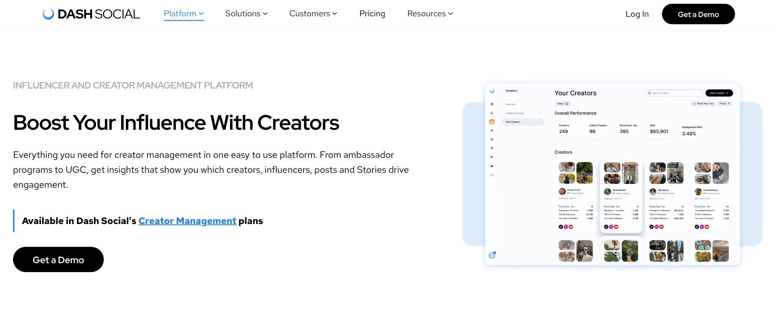Click the dashboard grid icon in mockup sidebar

point(492,104)
